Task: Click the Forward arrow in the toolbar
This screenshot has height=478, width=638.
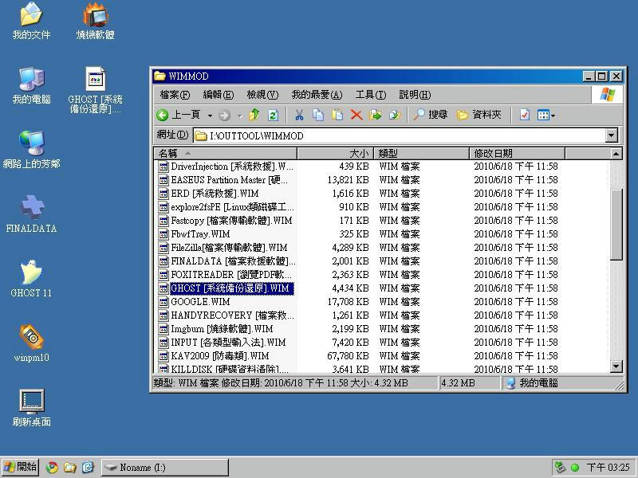Action: point(224,116)
